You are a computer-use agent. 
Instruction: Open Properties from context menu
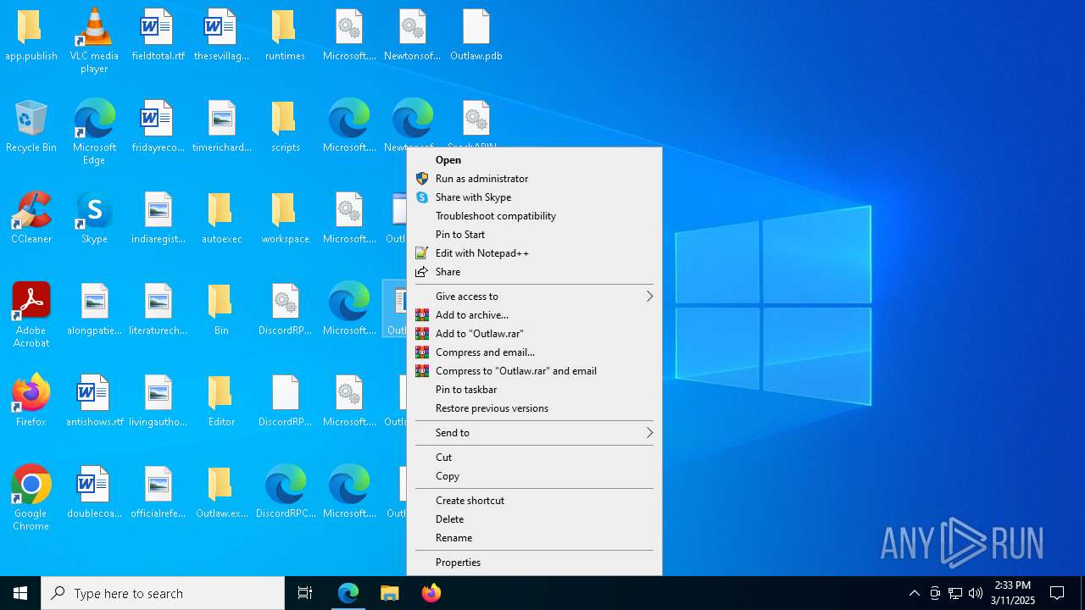(x=534, y=563)
